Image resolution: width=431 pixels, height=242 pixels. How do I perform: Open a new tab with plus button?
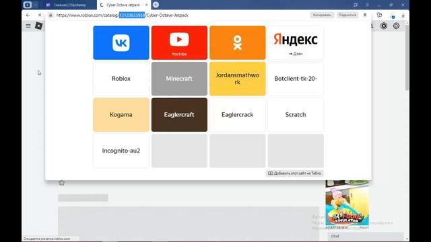coord(156,5)
